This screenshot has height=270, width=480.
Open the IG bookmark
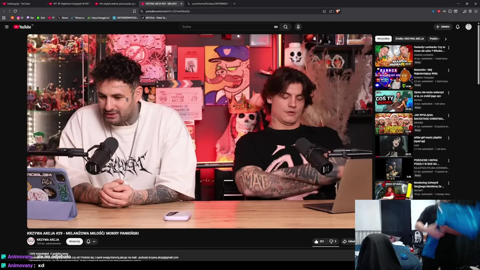(20, 18)
